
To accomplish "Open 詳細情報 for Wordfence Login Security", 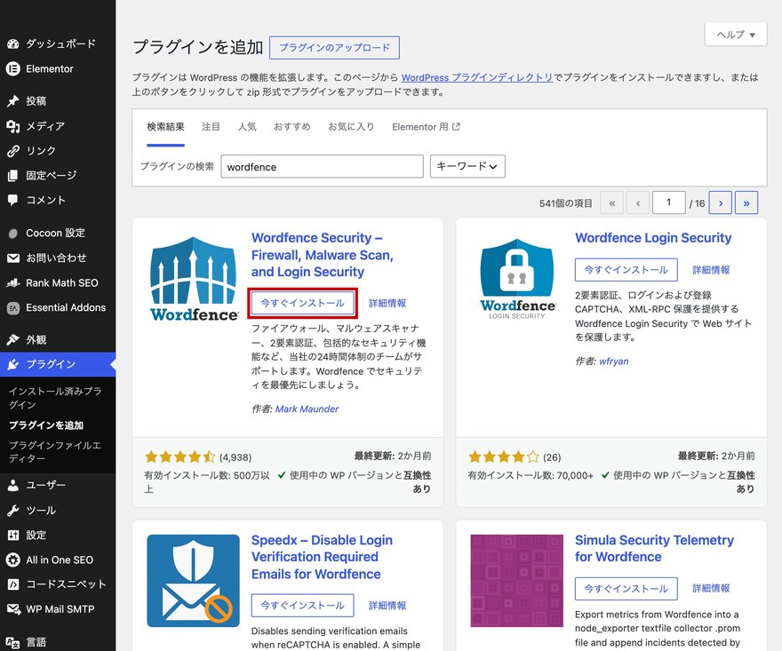I will tap(711, 270).
